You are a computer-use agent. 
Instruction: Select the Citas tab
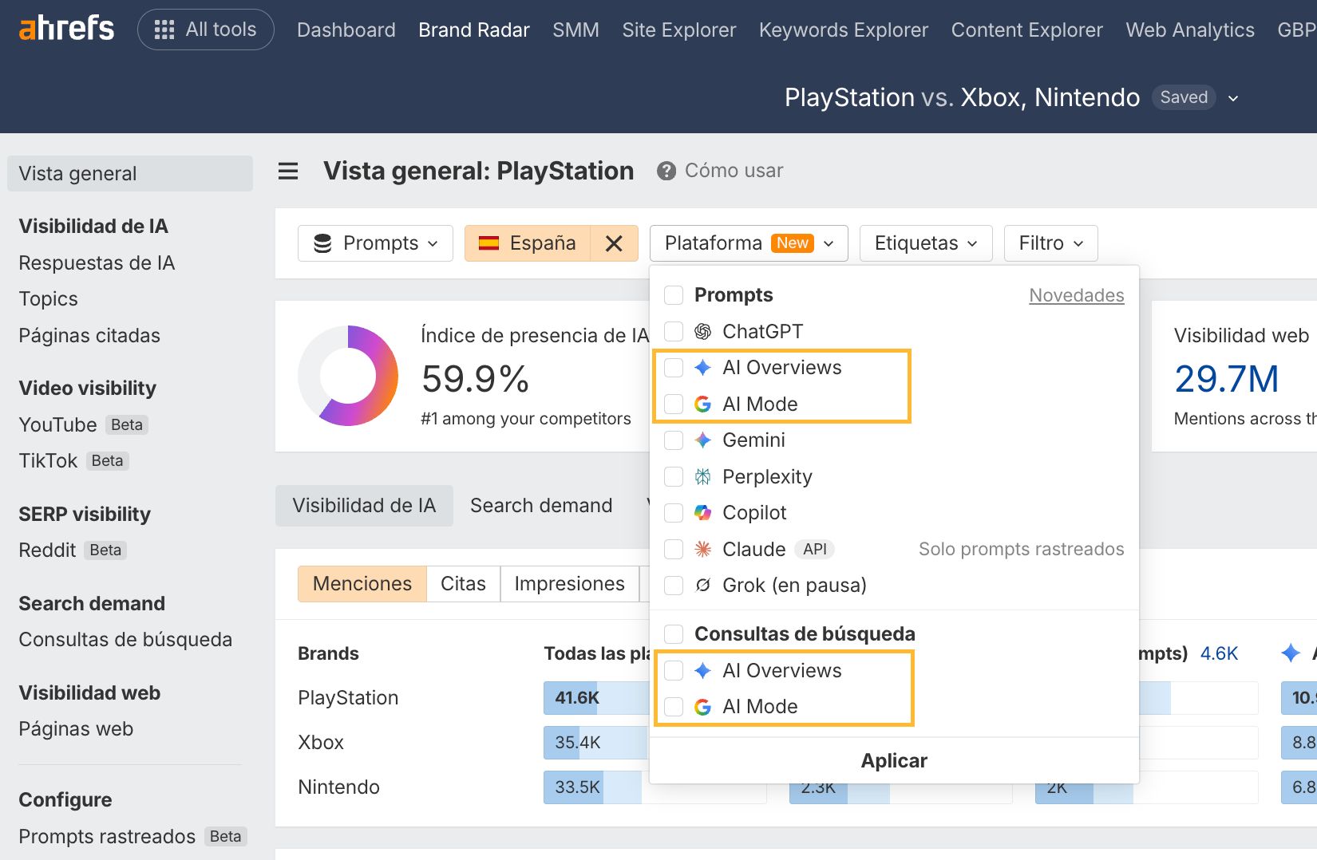point(463,584)
